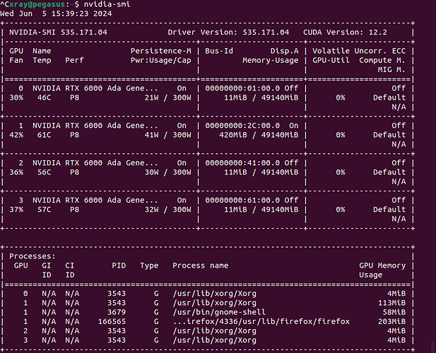Click the 420MiB / 49140MiB memory usage

[x=259, y=135]
